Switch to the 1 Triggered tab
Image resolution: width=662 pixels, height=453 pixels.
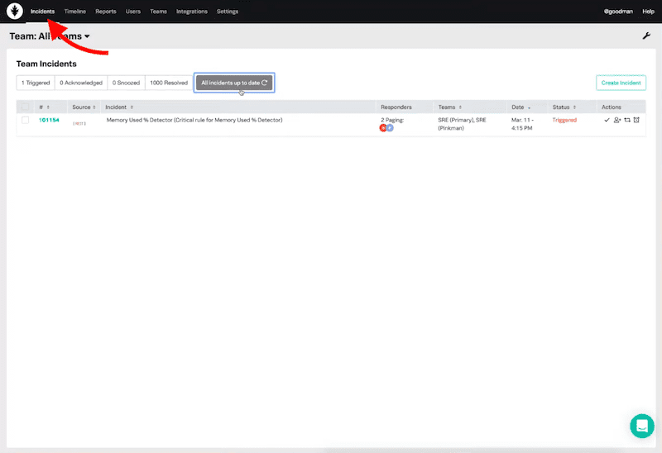pos(36,83)
